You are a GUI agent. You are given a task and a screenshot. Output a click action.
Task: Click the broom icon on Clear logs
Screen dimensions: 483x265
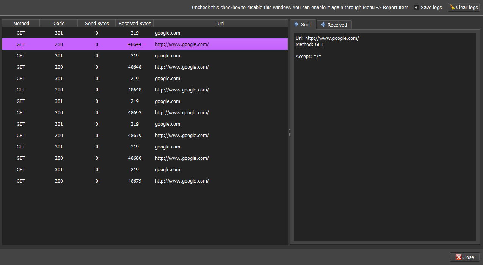click(452, 7)
